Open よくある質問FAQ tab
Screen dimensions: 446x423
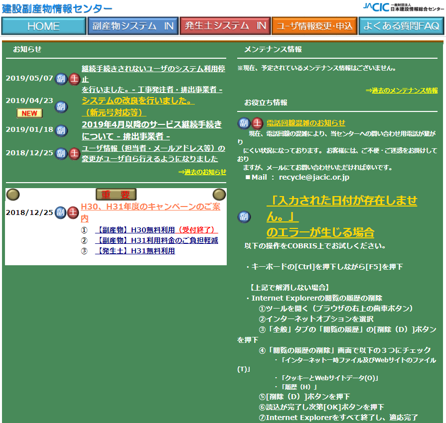click(401, 26)
